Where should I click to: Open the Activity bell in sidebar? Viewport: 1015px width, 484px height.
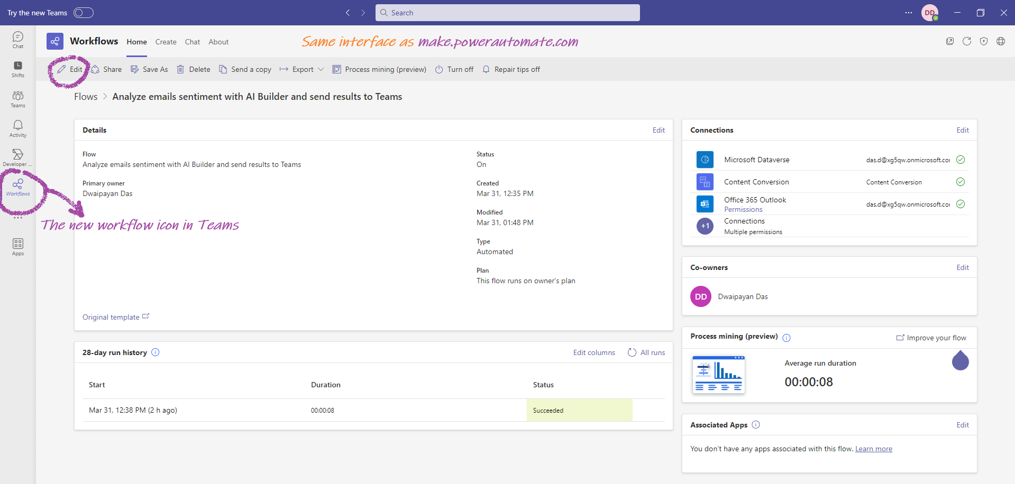pyautogui.click(x=18, y=128)
